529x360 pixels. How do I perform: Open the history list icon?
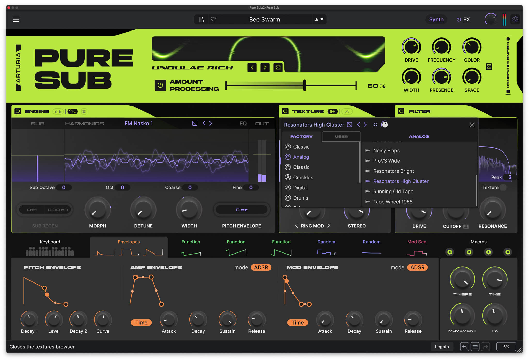475,347
